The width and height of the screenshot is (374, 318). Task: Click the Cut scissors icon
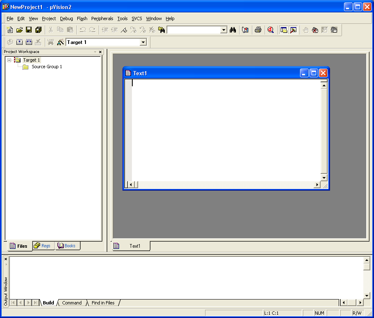pyautogui.click(x=51, y=30)
